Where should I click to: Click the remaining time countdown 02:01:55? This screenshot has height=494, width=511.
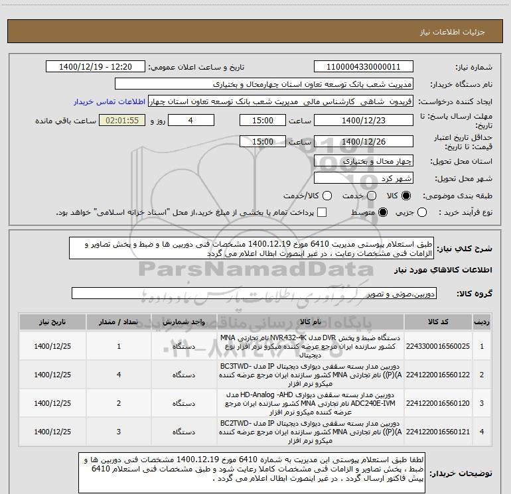click(122, 121)
